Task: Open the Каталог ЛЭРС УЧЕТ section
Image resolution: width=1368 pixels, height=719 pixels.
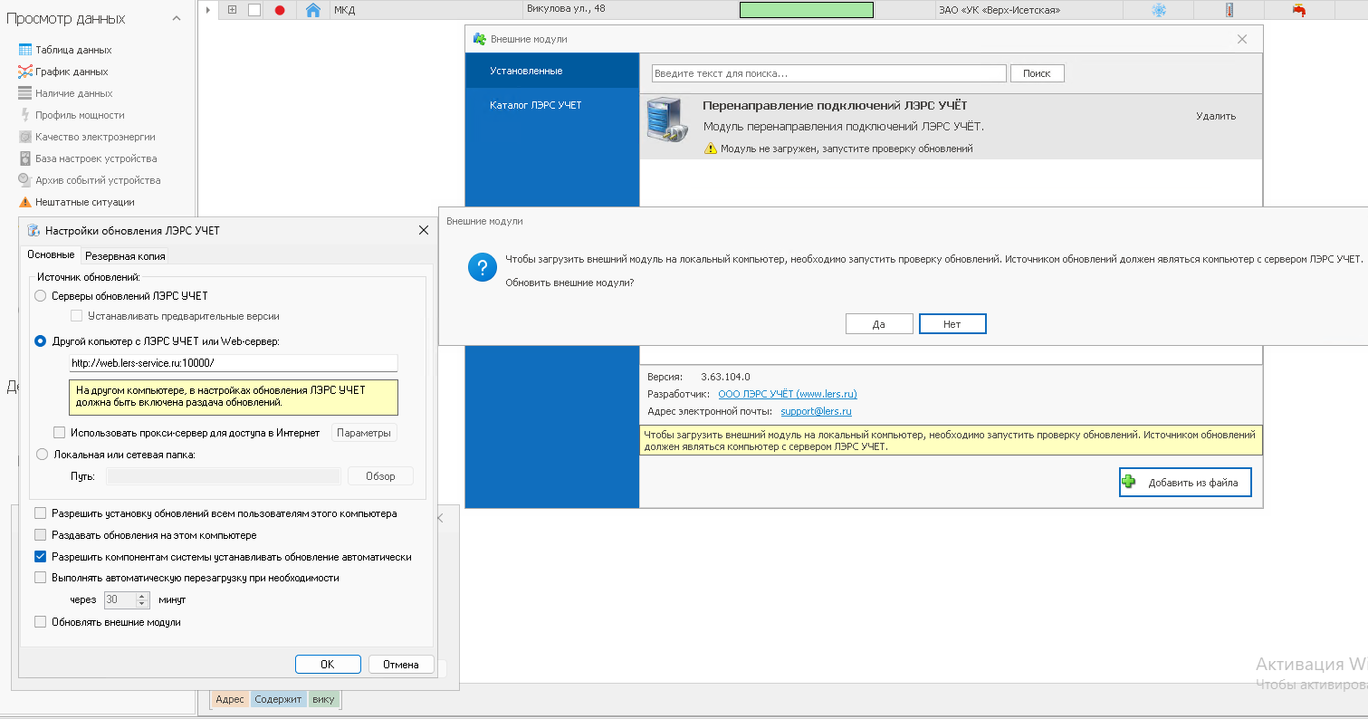Action: click(535, 105)
